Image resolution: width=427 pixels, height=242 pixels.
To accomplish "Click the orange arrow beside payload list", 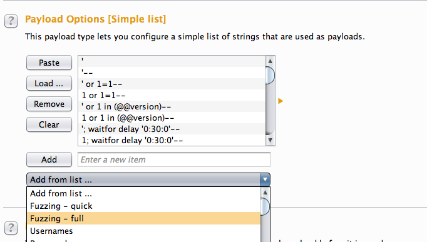I will coord(280,101).
